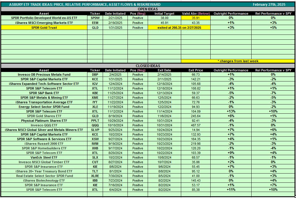The image size is (296, 198).
Task: Select the "OPEN IDEAS" section header
Action: [148, 9]
